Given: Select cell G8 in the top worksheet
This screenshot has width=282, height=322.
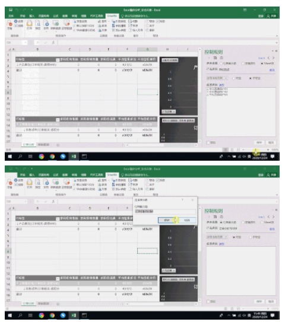Looking at the screenshot, I should [x=147, y=92].
